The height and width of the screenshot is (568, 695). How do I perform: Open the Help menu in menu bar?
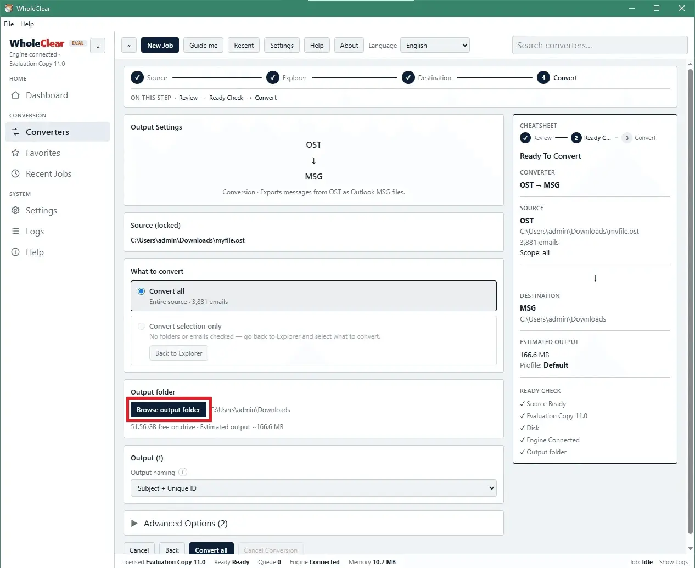[x=27, y=24]
